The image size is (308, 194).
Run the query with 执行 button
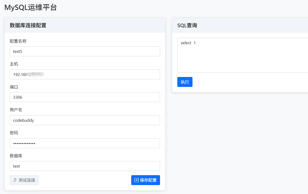(x=185, y=82)
